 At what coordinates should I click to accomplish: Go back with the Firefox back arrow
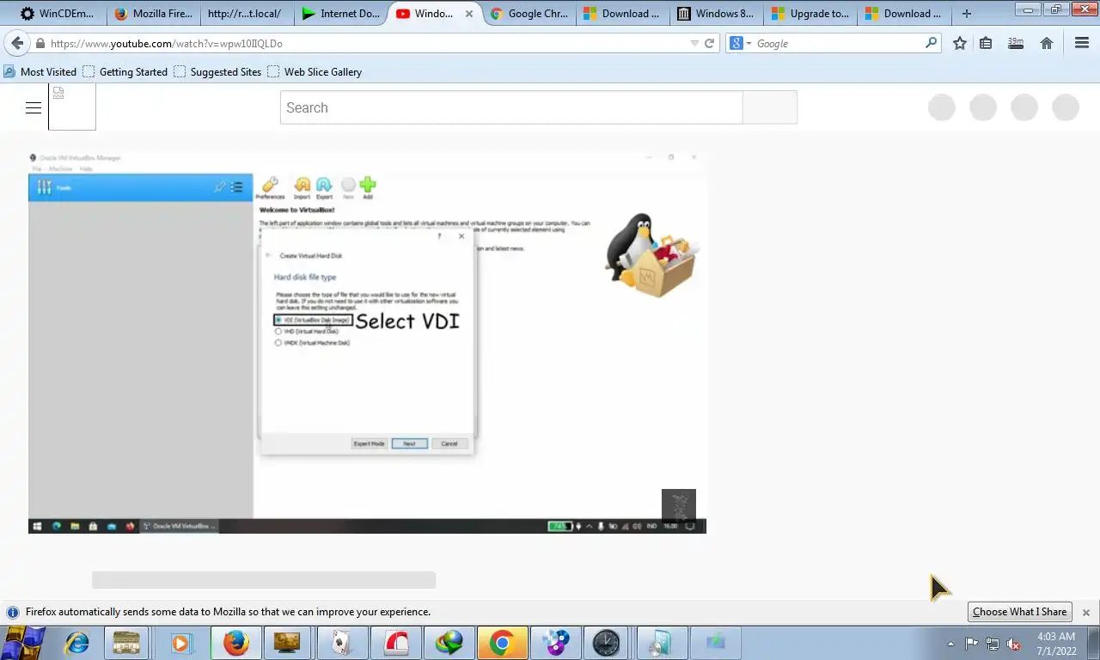pyautogui.click(x=17, y=43)
